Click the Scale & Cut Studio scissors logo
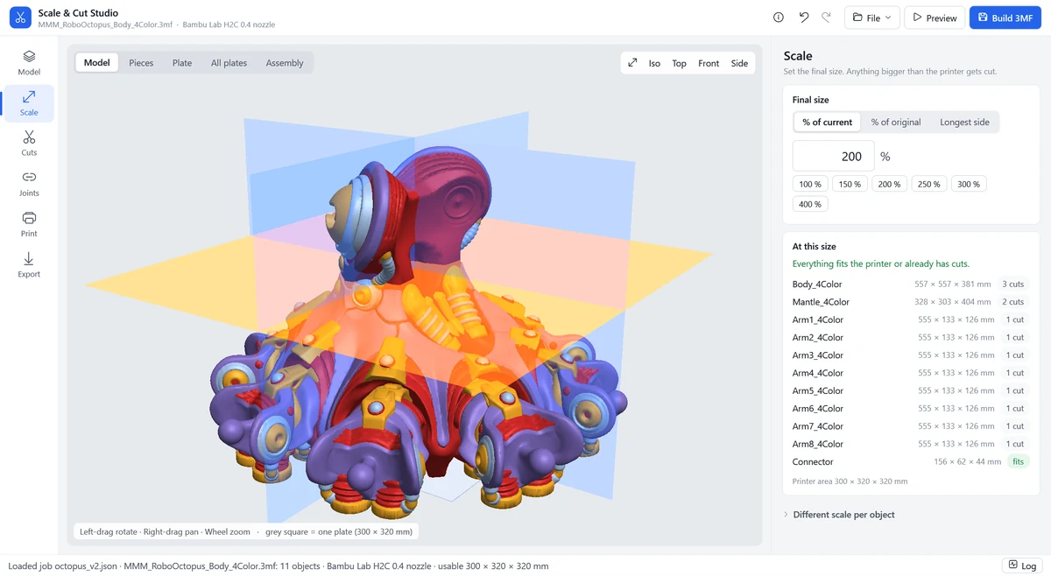This screenshot has width=1051, height=576. [x=19, y=18]
